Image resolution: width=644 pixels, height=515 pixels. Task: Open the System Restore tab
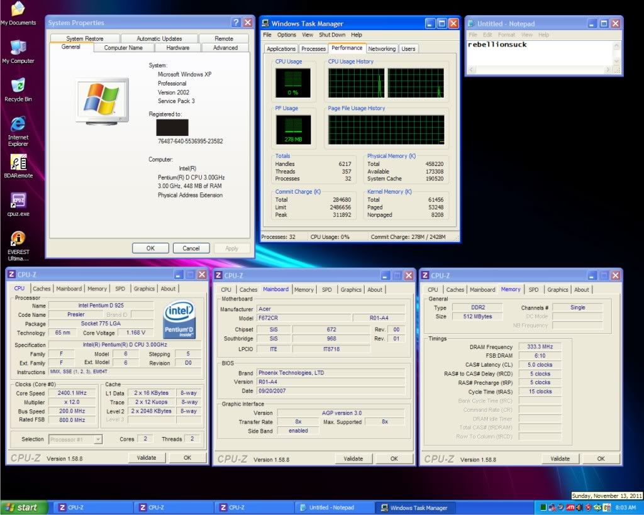click(85, 38)
